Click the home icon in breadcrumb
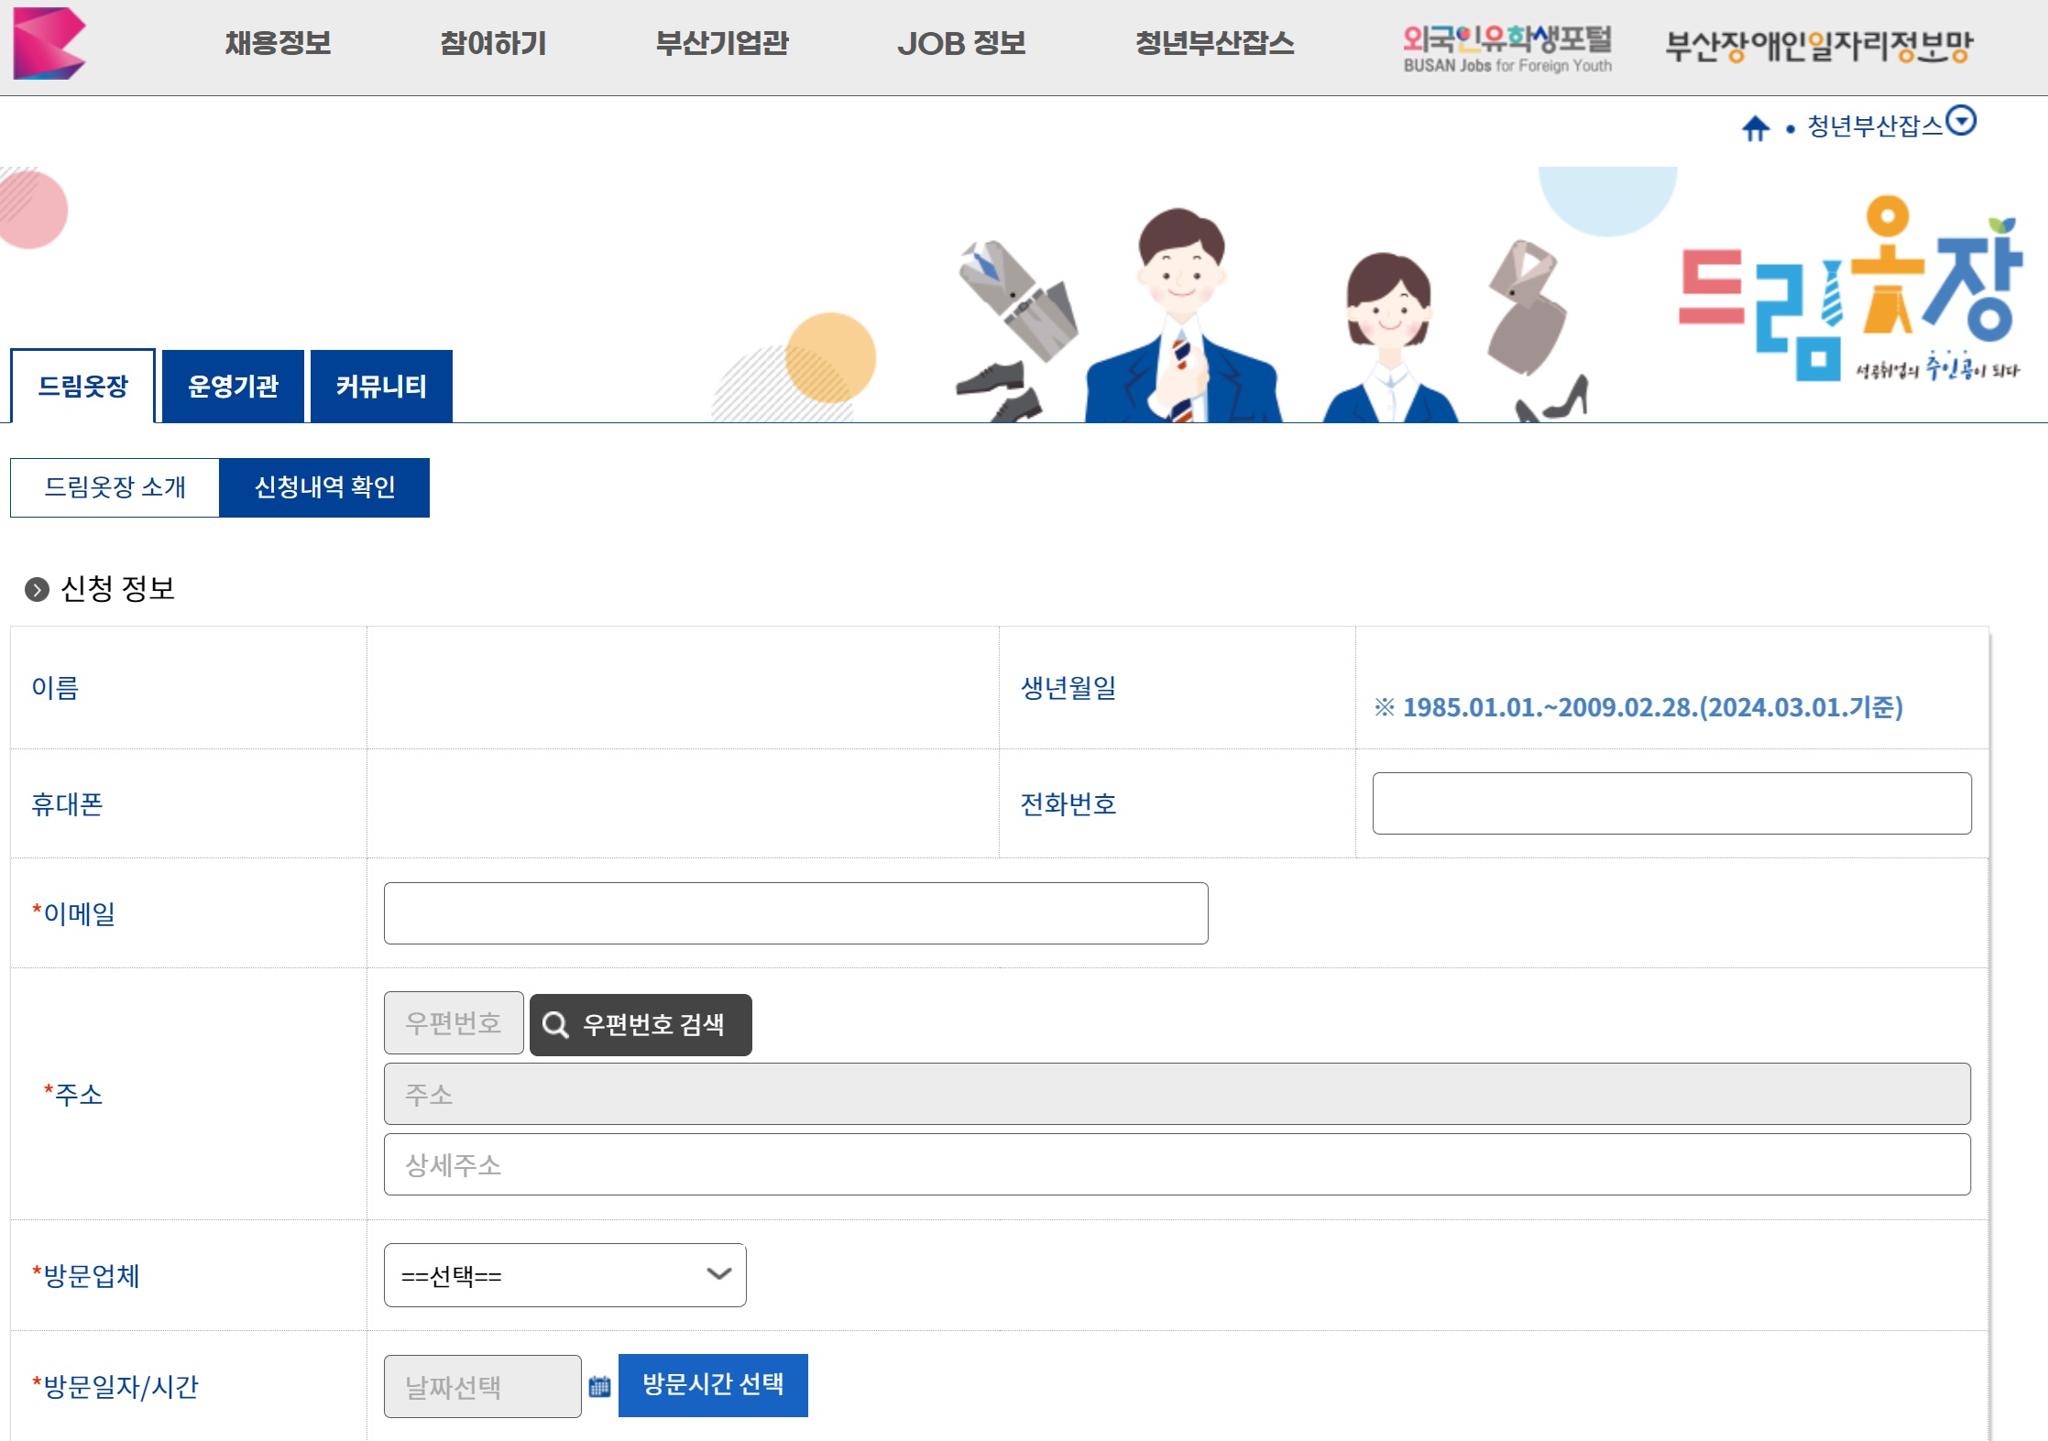 (1755, 128)
